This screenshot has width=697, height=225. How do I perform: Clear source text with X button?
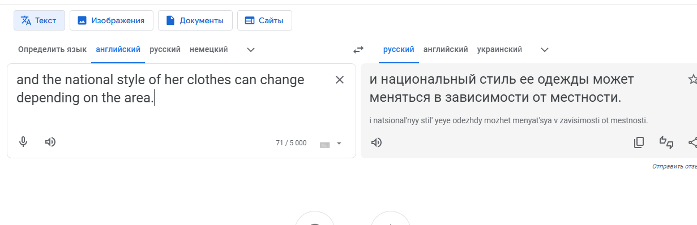340,80
